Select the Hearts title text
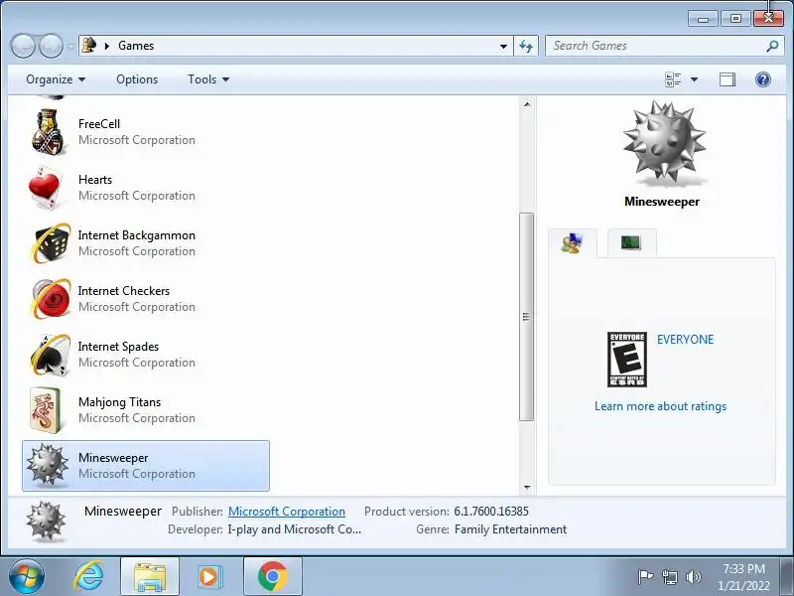This screenshot has width=794, height=596. coord(95,180)
